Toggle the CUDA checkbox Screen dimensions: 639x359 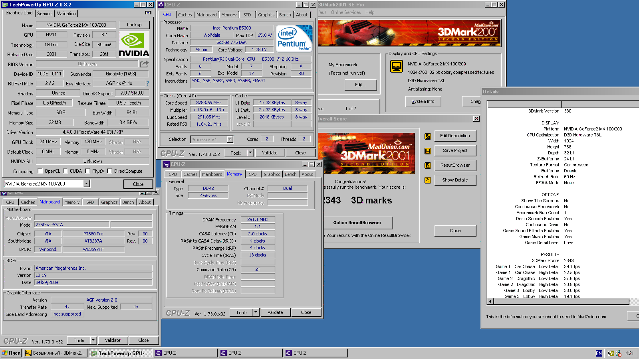tap(65, 171)
